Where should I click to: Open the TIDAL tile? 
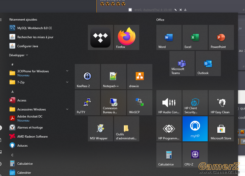pyautogui.click(x=100, y=37)
